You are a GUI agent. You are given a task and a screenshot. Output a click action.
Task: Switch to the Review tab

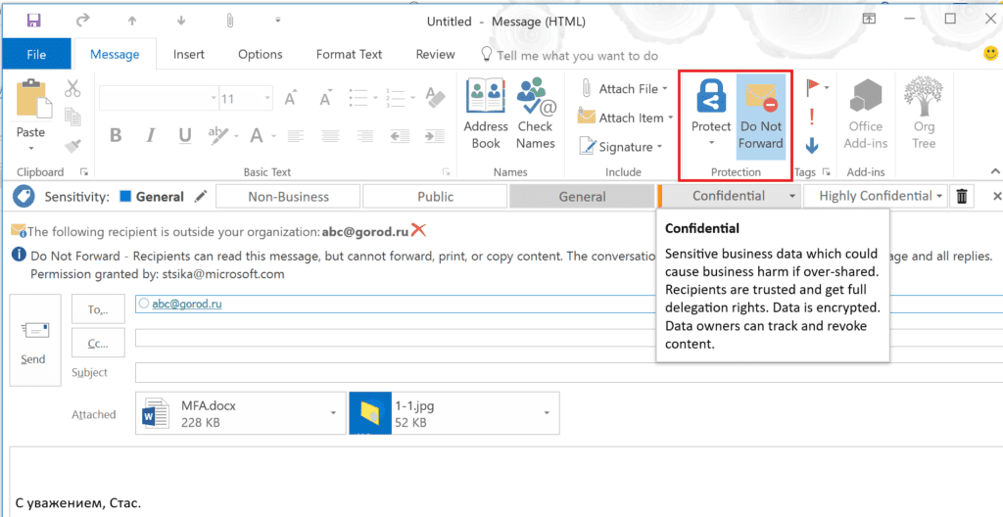[x=435, y=55]
